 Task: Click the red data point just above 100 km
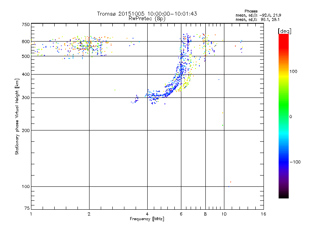(231, 182)
